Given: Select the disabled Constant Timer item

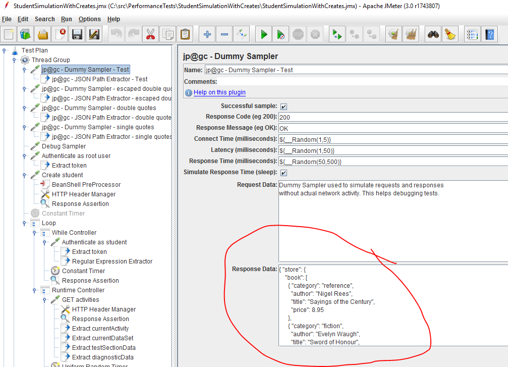Looking at the screenshot, I should click(63, 214).
